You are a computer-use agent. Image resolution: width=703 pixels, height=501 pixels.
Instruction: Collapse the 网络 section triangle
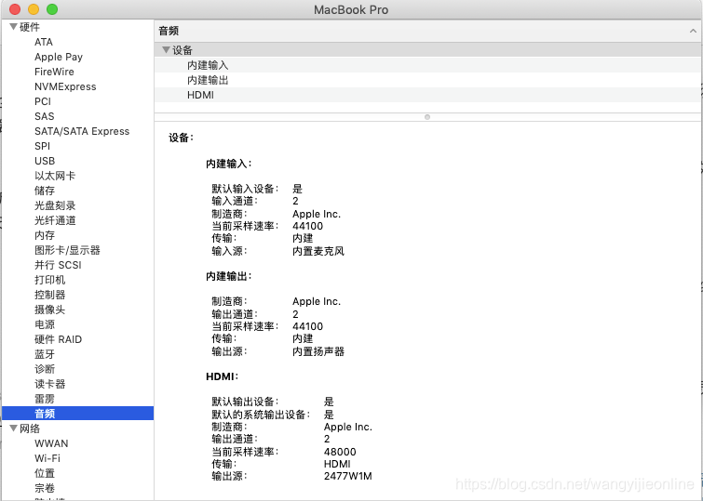[13, 428]
